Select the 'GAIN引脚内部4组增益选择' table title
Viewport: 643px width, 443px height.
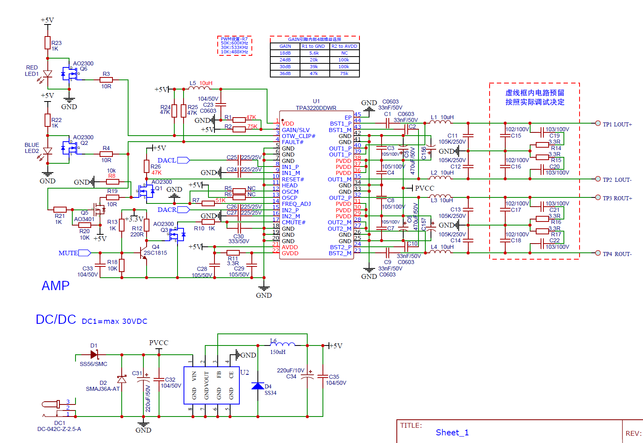(315, 39)
